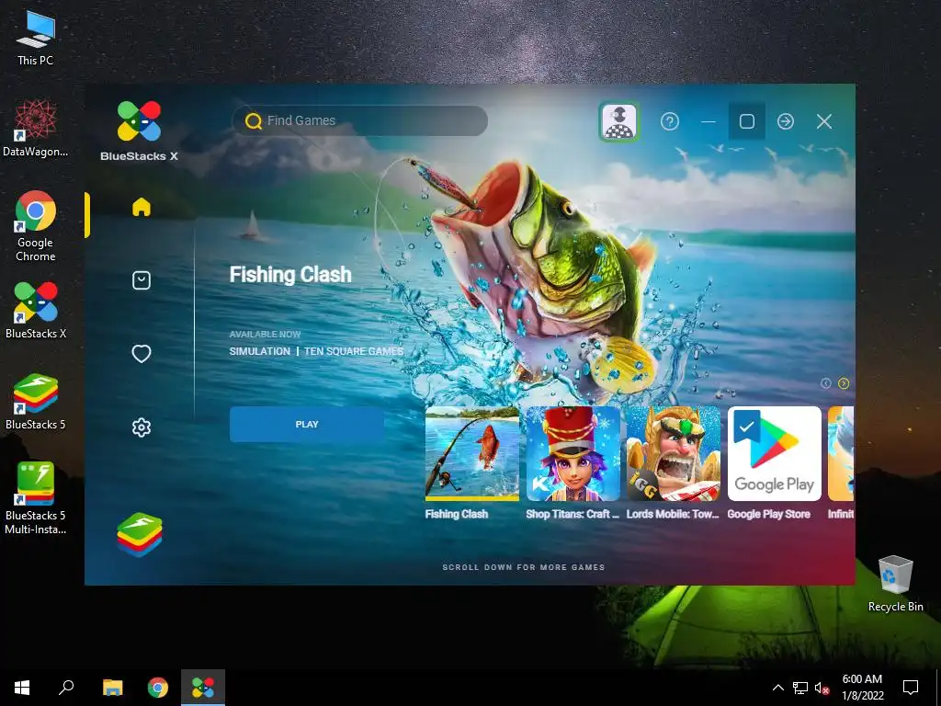Click the Shop Titans caption below thumbnail
The height and width of the screenshot is (706, 941).
click(573, 514)
